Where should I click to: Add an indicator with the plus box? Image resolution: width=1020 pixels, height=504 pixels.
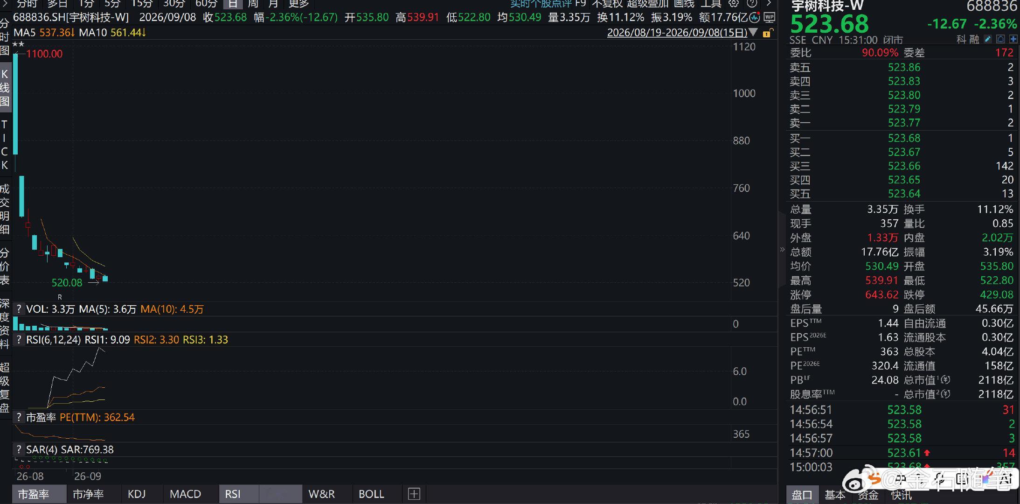(414, 494)
